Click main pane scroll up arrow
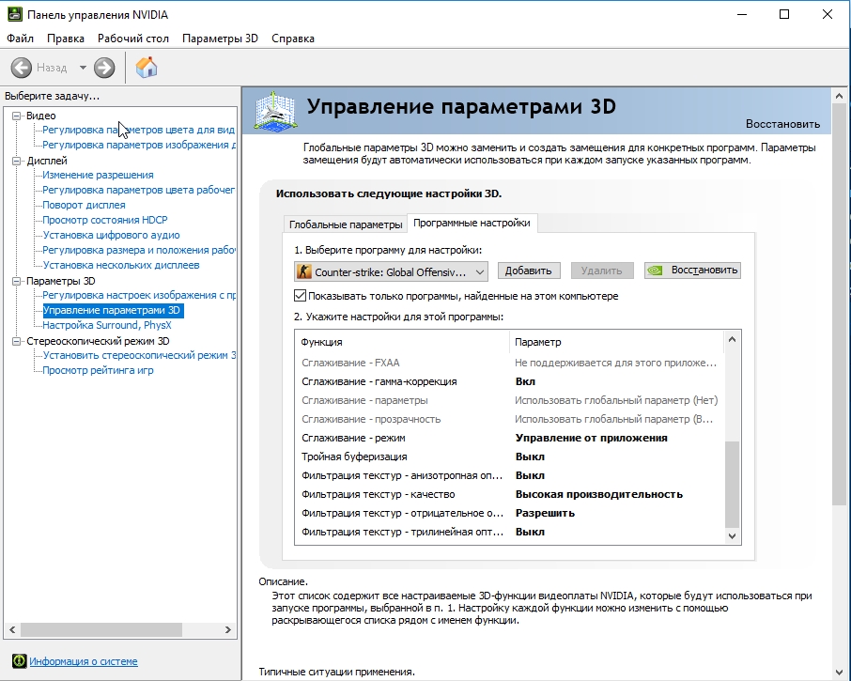The image size is (851, 681). [839, 96]
